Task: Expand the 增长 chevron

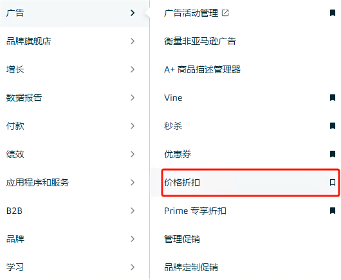Action: point(133,69)
